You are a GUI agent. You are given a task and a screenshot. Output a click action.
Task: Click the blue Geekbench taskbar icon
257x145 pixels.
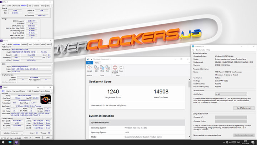[x=10, y=142]
